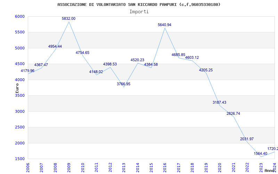Select the 2013 year label
Viewport: 278px width, 174px height.
coord(124,167)
